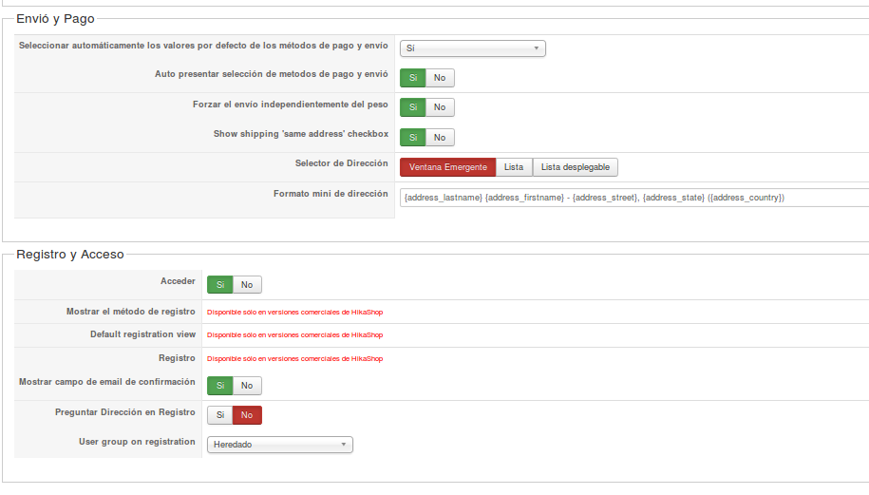Set 'Auto presentar selección' to No
This screenshot has width=869, height=495.
[x=440, y=78]
